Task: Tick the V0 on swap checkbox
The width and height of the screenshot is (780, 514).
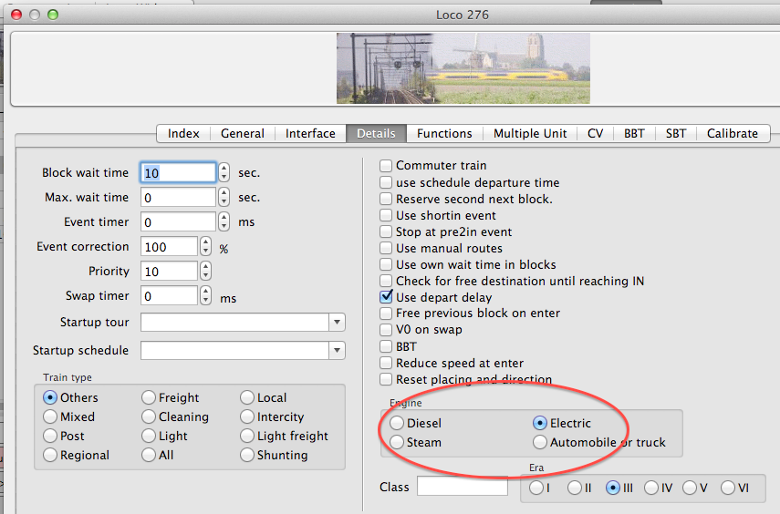Action: (386, 330)
